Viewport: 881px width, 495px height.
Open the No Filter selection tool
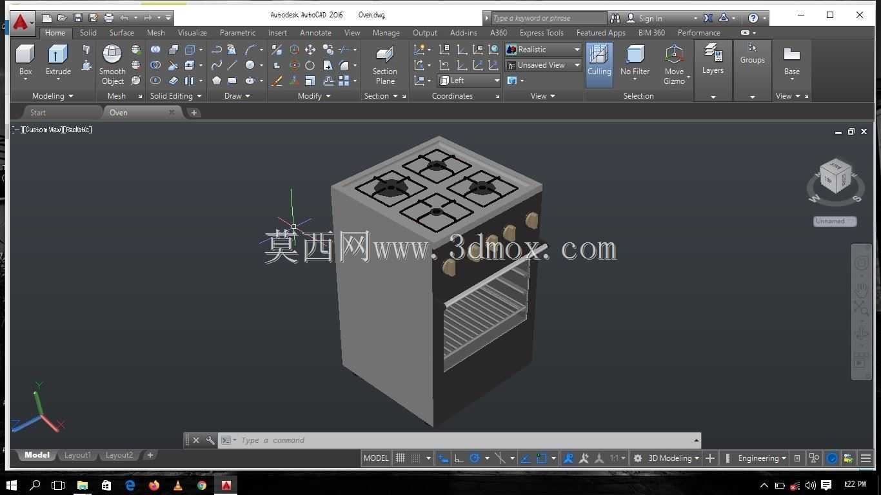coord(635,63)
